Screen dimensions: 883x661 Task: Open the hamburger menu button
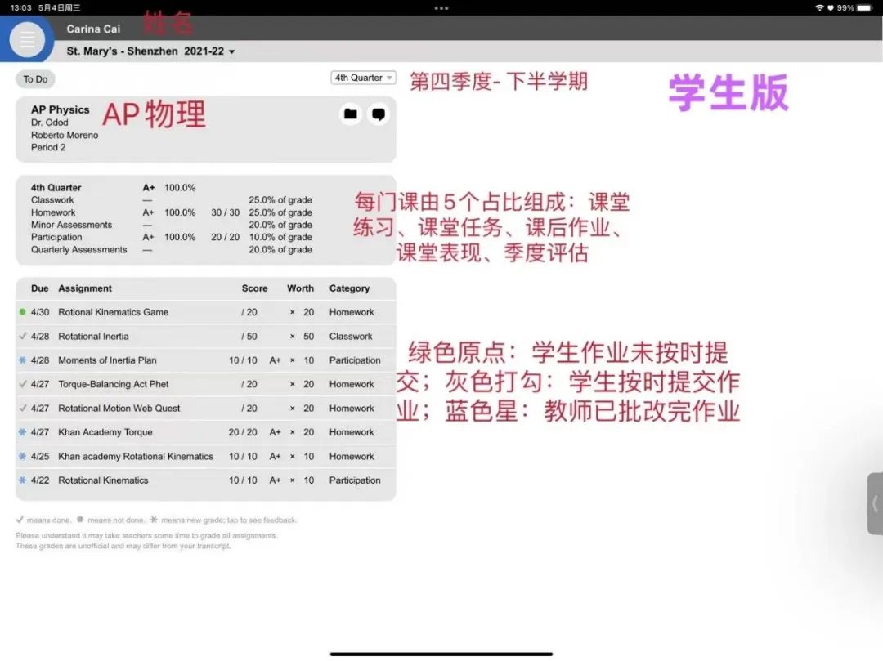(27, 39)
